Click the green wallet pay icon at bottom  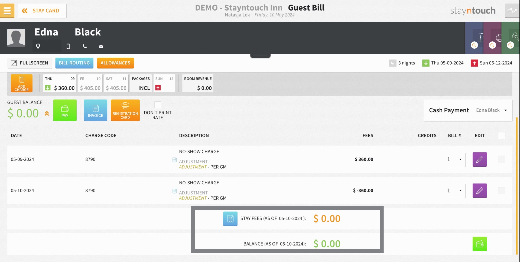pos(480,244)
